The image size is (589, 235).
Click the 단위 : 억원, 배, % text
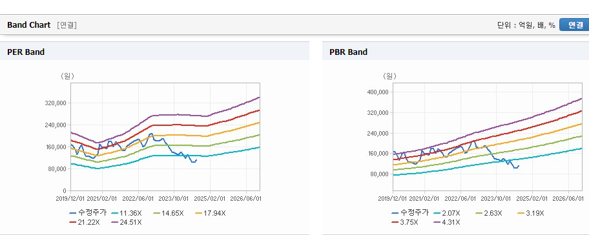point(526,25)
